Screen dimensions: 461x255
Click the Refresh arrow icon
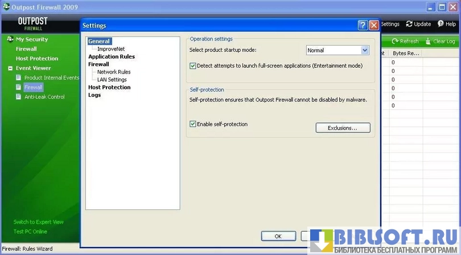(395, 42)
